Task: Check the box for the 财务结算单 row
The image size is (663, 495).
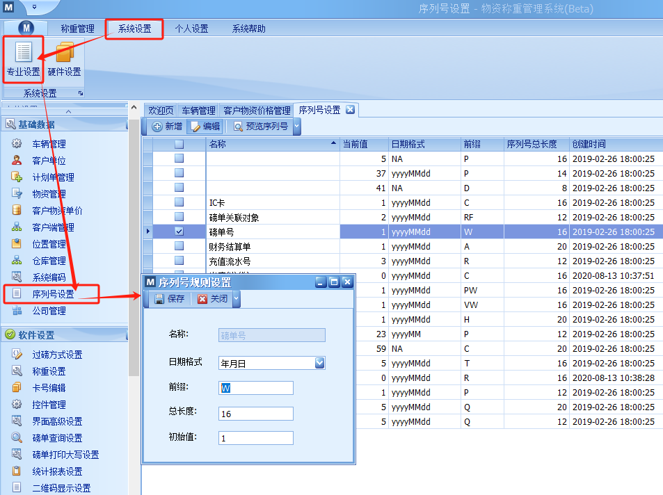Action: [179, 246]
